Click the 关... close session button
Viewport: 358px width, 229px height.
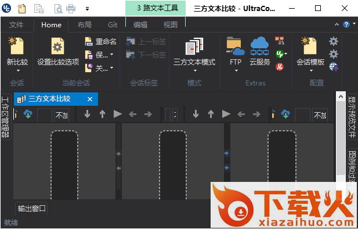[96, 68]
